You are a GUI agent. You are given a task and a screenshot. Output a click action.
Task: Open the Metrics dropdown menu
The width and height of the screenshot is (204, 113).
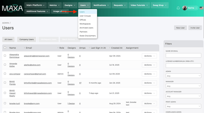click(55, 5)
